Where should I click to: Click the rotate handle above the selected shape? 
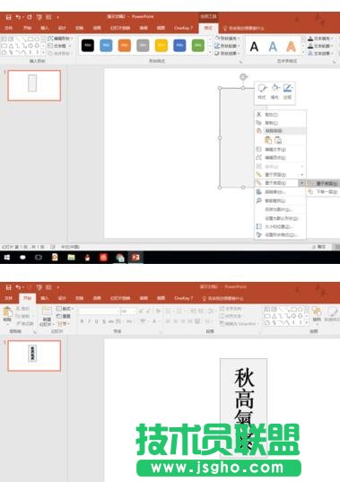point(243,77)
